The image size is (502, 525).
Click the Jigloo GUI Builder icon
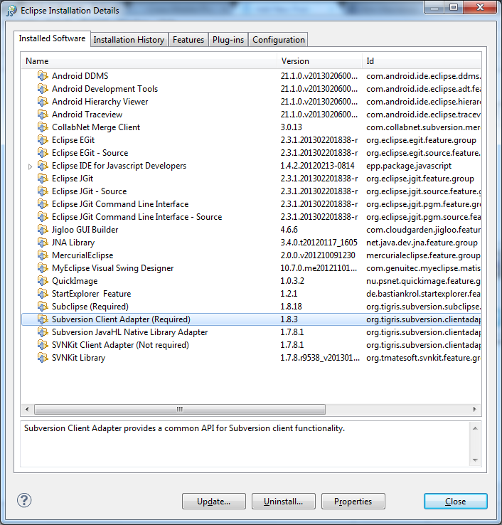pyautogui.click(x=43, y=230)
